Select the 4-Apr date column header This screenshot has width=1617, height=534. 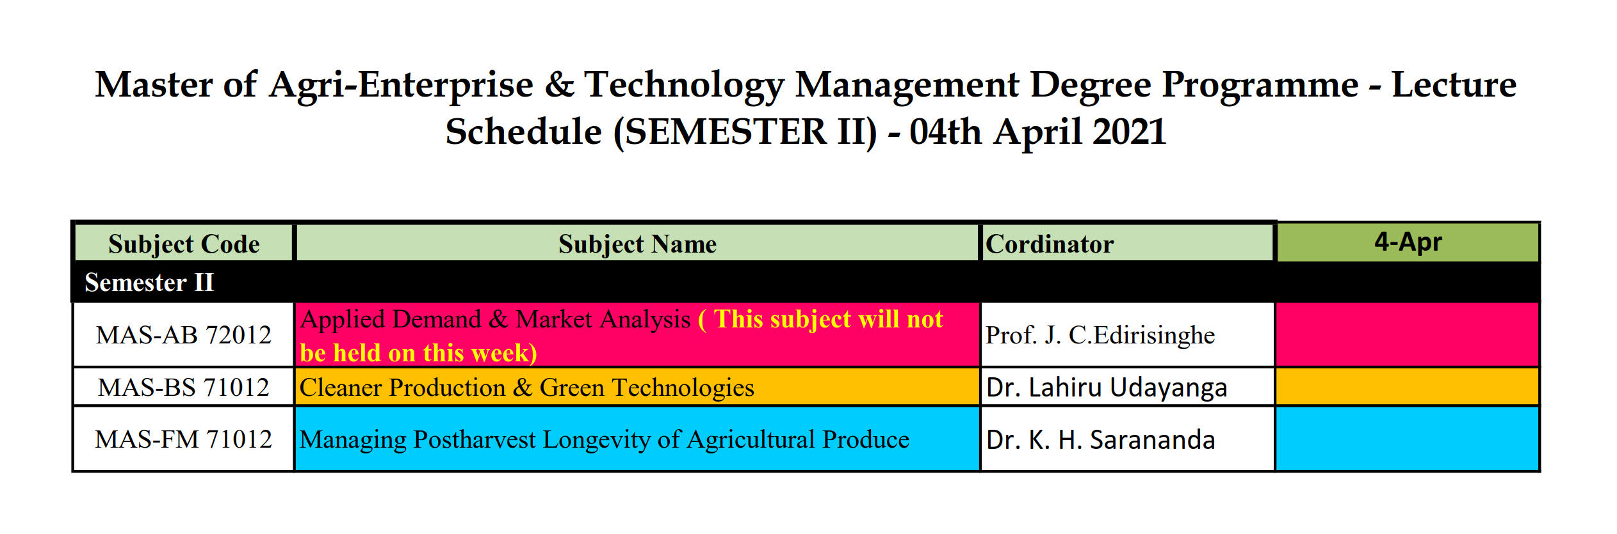pos(1408,242)
